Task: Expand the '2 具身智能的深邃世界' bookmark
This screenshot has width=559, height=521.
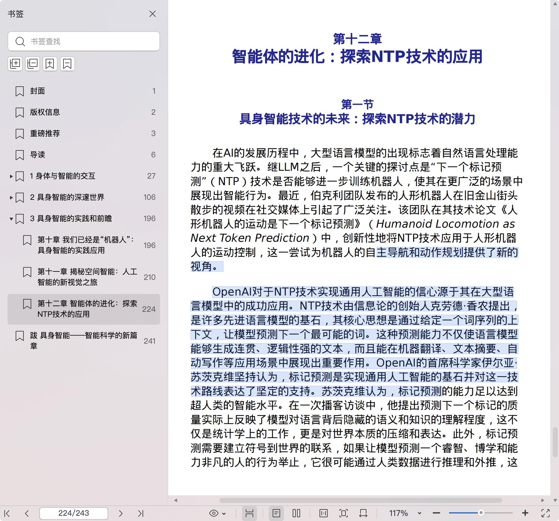Action: (x=11, y=198)
